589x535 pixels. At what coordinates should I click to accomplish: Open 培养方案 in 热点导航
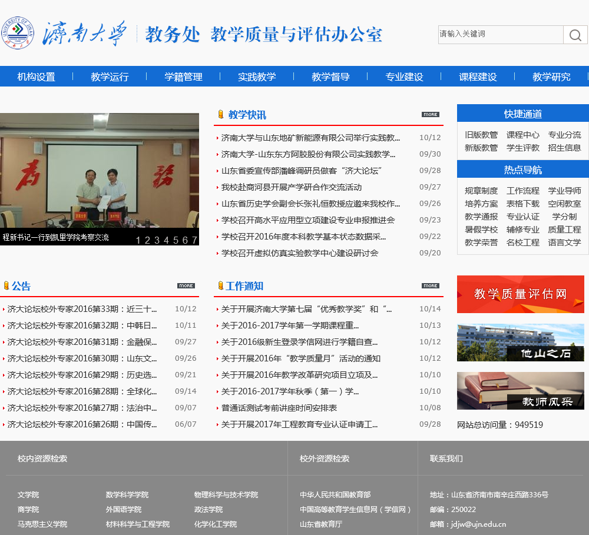click(x=481, y=204)
